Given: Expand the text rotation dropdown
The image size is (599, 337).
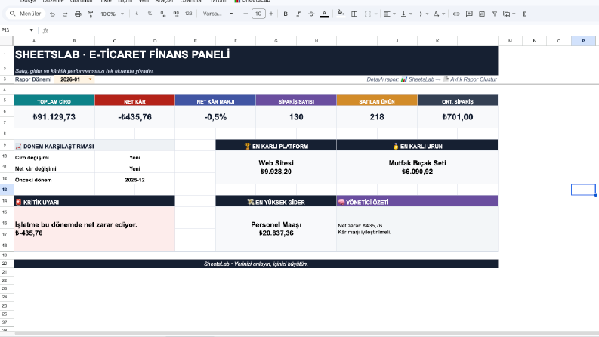Looking at the screenshot, I should [x=443, y=14].
